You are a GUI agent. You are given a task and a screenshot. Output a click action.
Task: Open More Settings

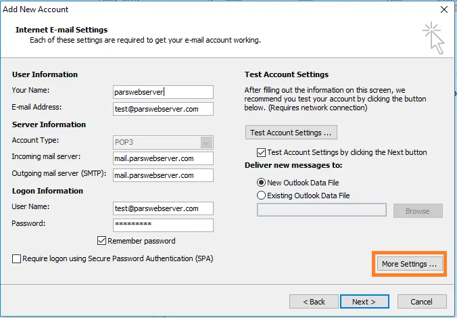pyautogui.click(x=408, y=264)
